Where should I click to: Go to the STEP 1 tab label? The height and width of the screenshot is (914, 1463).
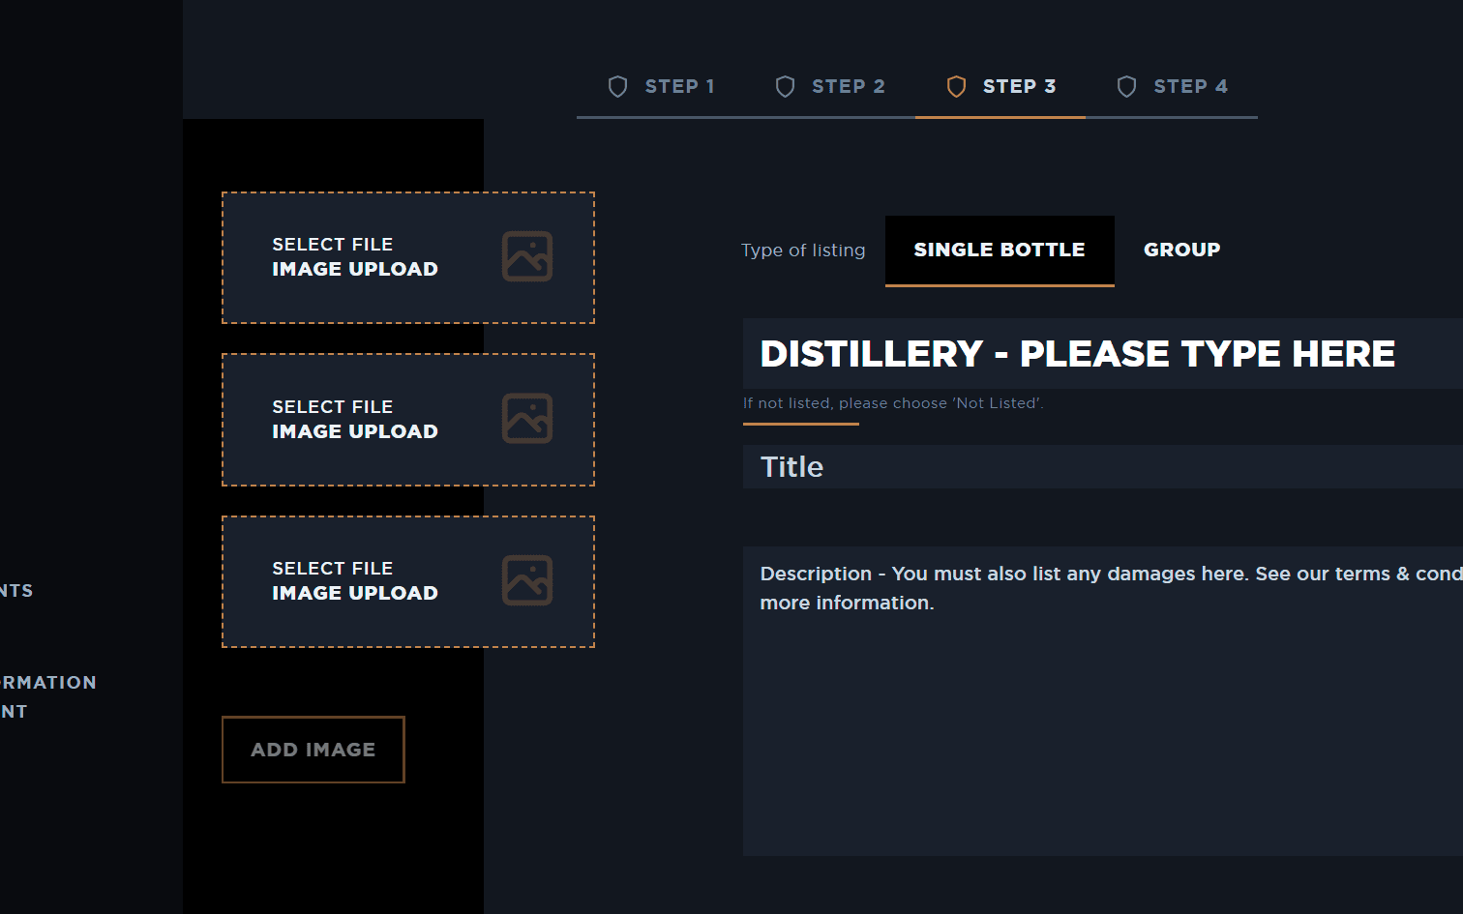tap(679, 86)
